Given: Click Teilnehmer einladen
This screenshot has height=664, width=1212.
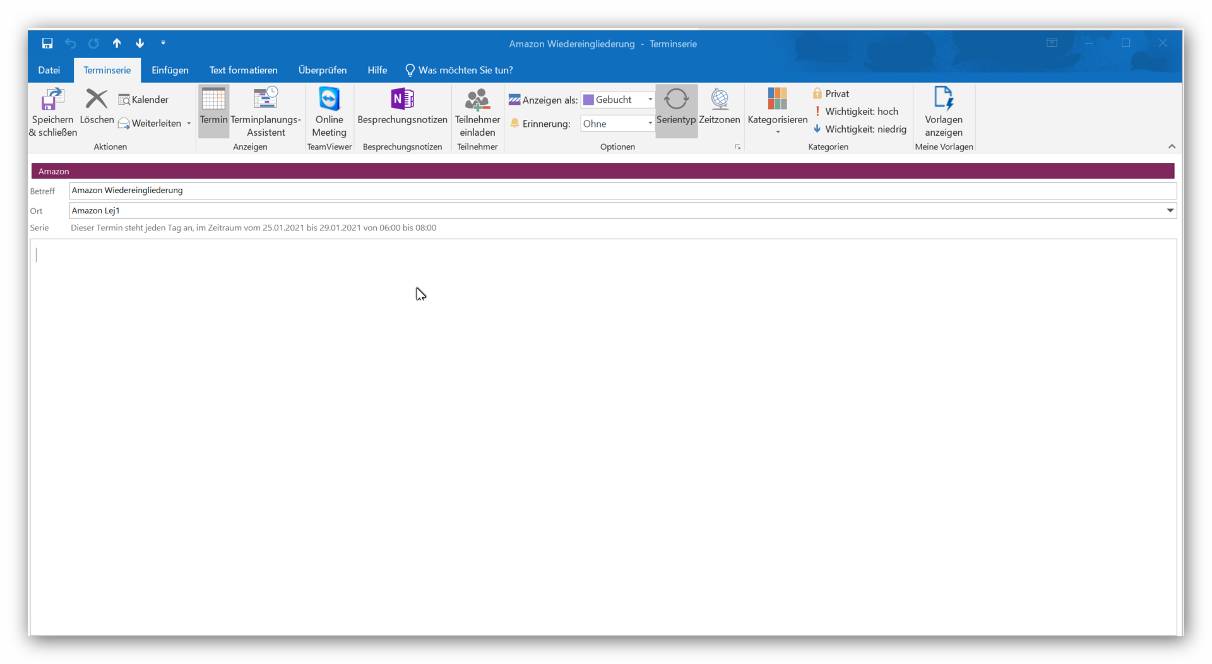Looking at the screenshot, I should [x=477, y=112].
